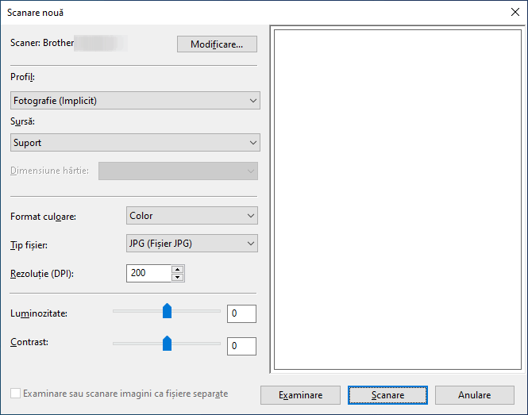Click the Contrast numeric value box

point(241,346)
